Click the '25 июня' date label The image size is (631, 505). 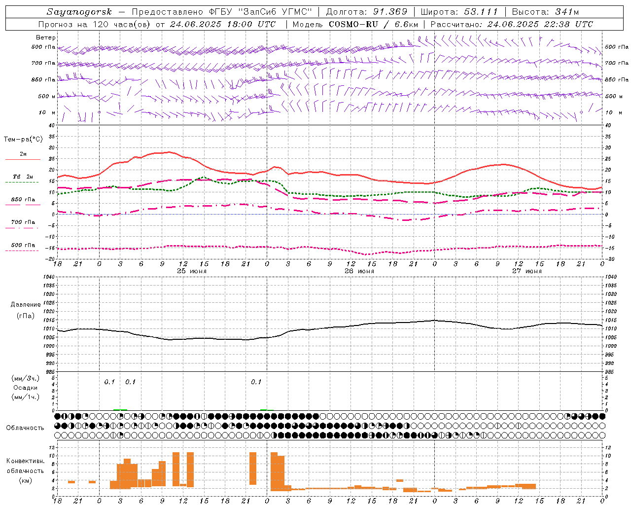tap(192, 271)
